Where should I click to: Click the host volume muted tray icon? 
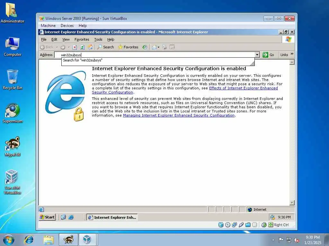tap(297, 240)
